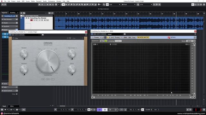
Task: Select the Object Selection arrow tool
Action: (x=63, y=4)
